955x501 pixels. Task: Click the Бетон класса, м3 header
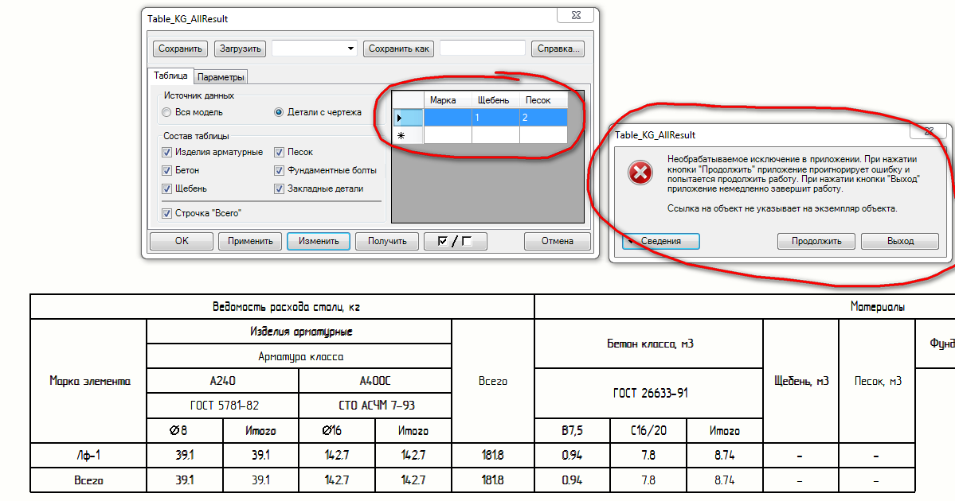[x=649, y=344]
